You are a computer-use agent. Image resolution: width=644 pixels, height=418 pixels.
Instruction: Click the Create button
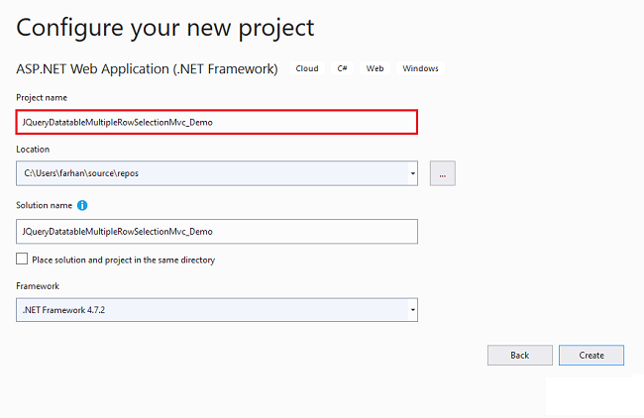(x=591, y=356)
